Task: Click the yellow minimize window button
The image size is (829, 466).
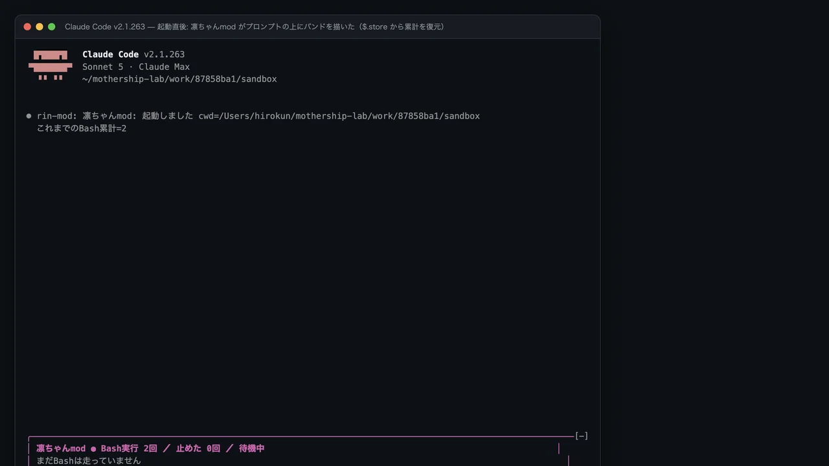Action: [40, 27]
